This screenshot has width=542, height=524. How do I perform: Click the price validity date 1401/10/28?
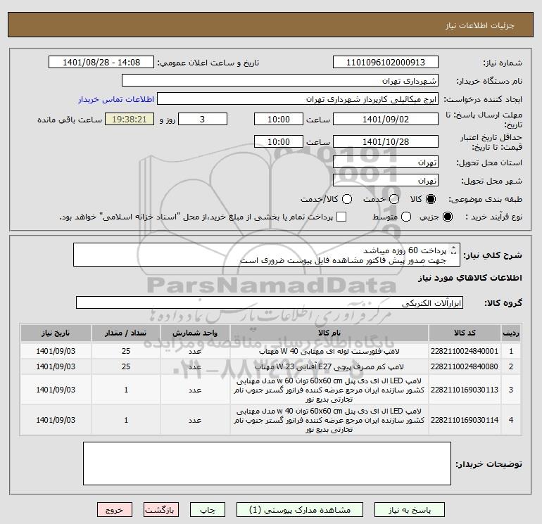pyautogui.click(x=386, y=141)
